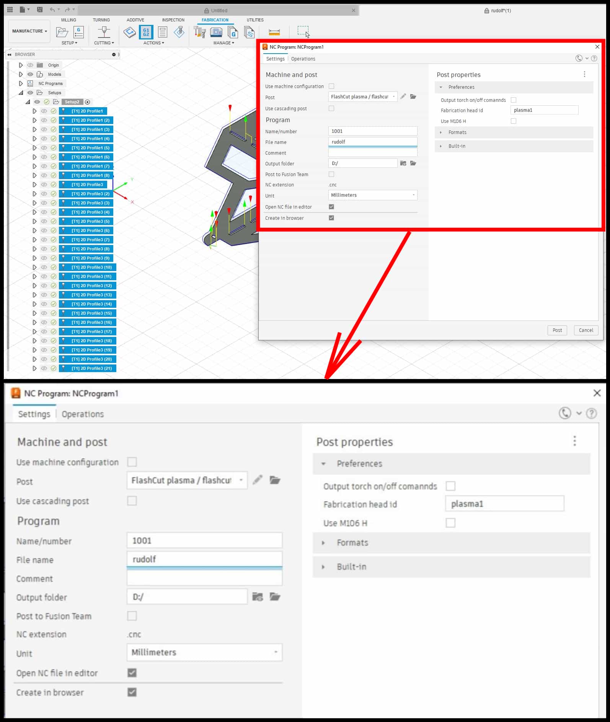The image size is (610, 722).
Task: Tick Use M106 H in original dialog
Action: (514, 121)
